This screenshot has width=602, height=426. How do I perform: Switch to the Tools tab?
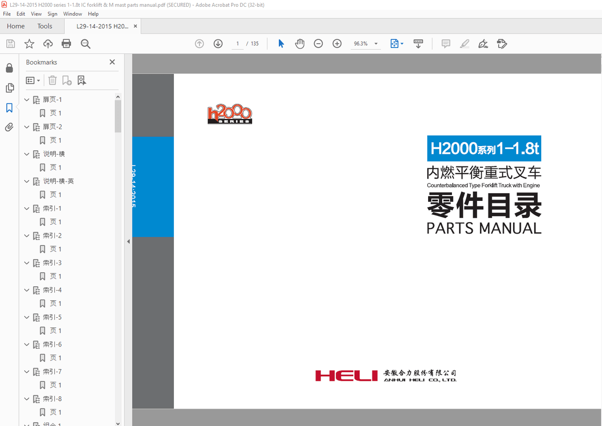pyautogui.click(x=45, y=26)
